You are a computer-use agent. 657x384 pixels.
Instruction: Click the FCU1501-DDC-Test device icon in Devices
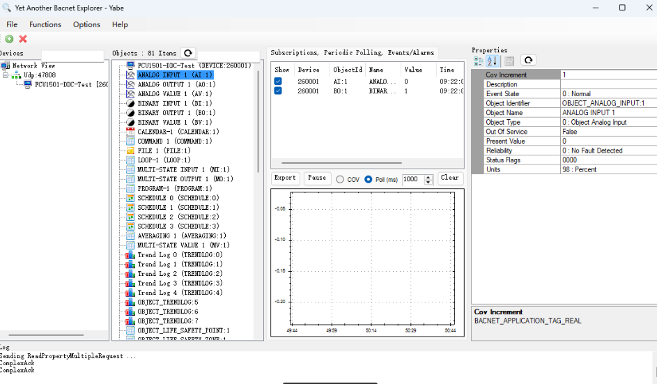click(28, 84)
